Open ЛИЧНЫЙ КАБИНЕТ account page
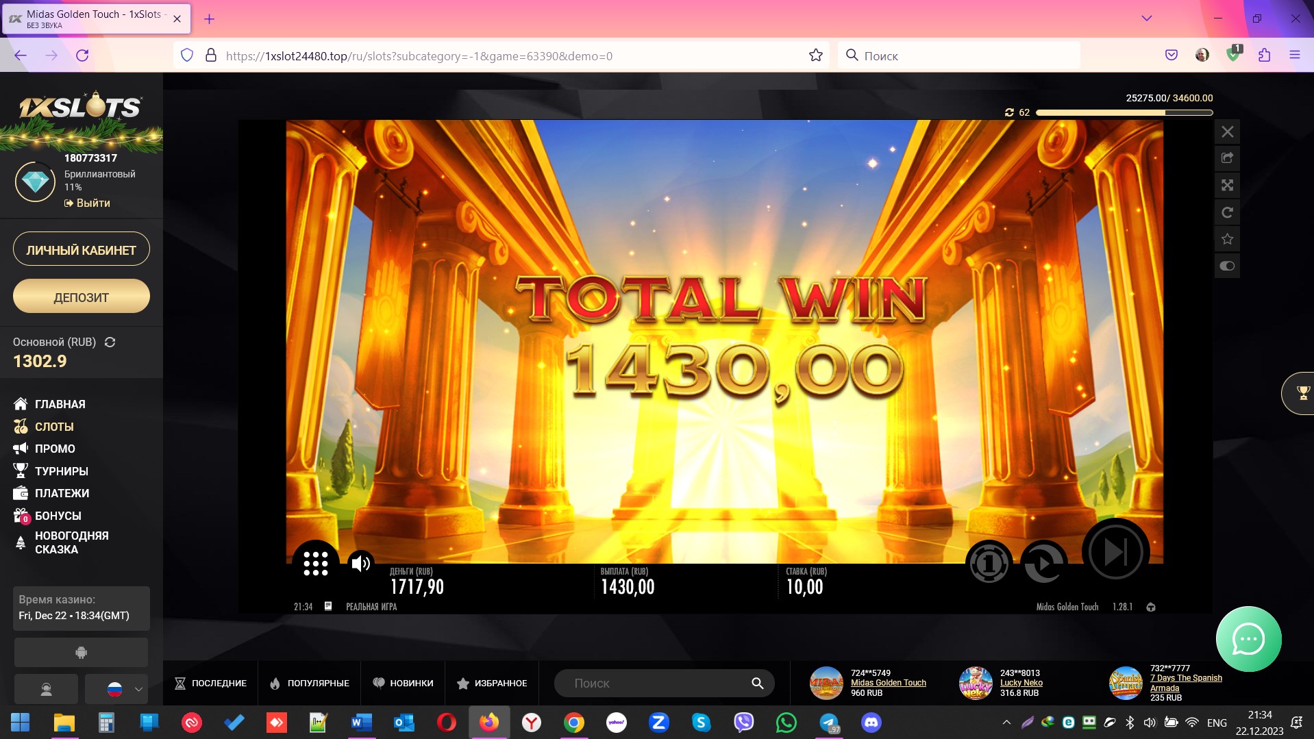The height and width of the screenshot is (739, 1314). click(81, 249)
